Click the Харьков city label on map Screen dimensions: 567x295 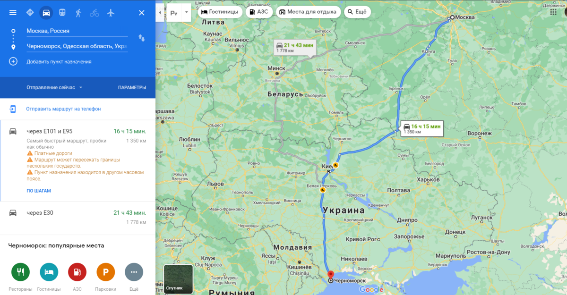click(429, 180)
